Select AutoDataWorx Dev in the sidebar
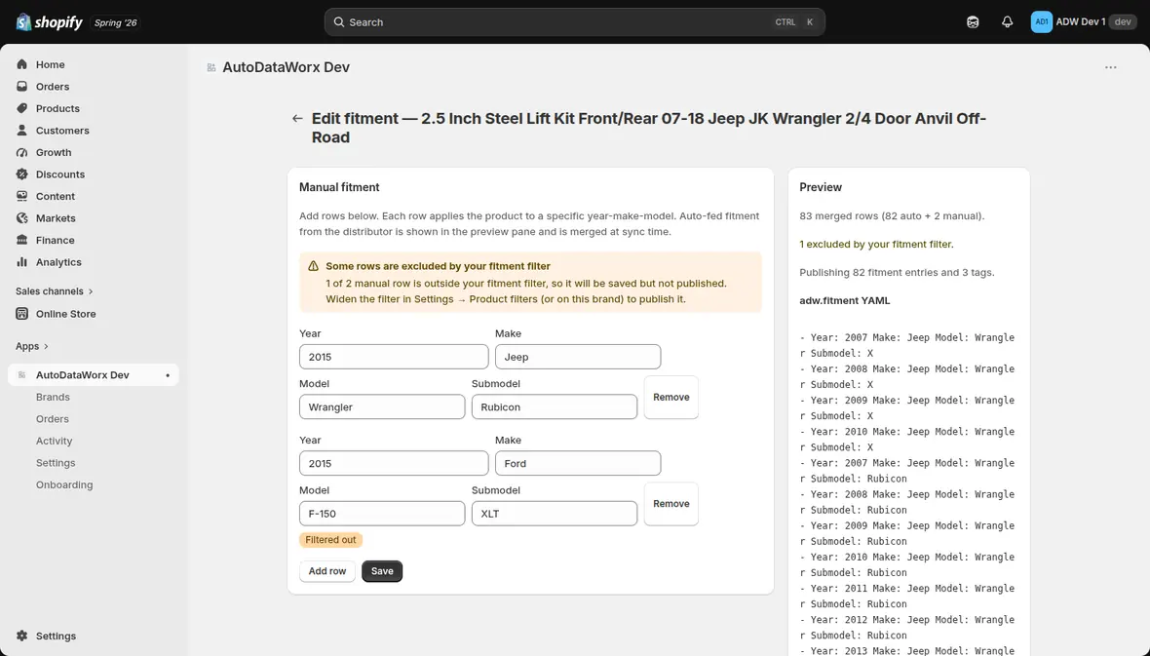Viewport: 1150px width, 656px height. point(94,375)
